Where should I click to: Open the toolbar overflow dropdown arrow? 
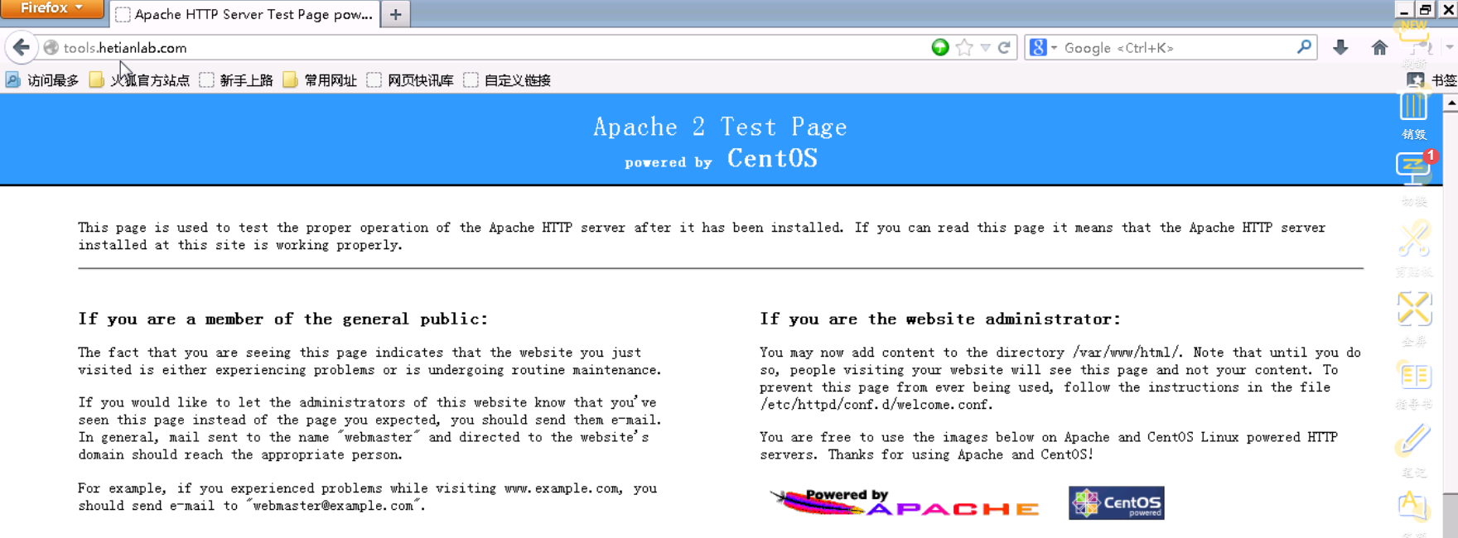tap(1450, 48)
